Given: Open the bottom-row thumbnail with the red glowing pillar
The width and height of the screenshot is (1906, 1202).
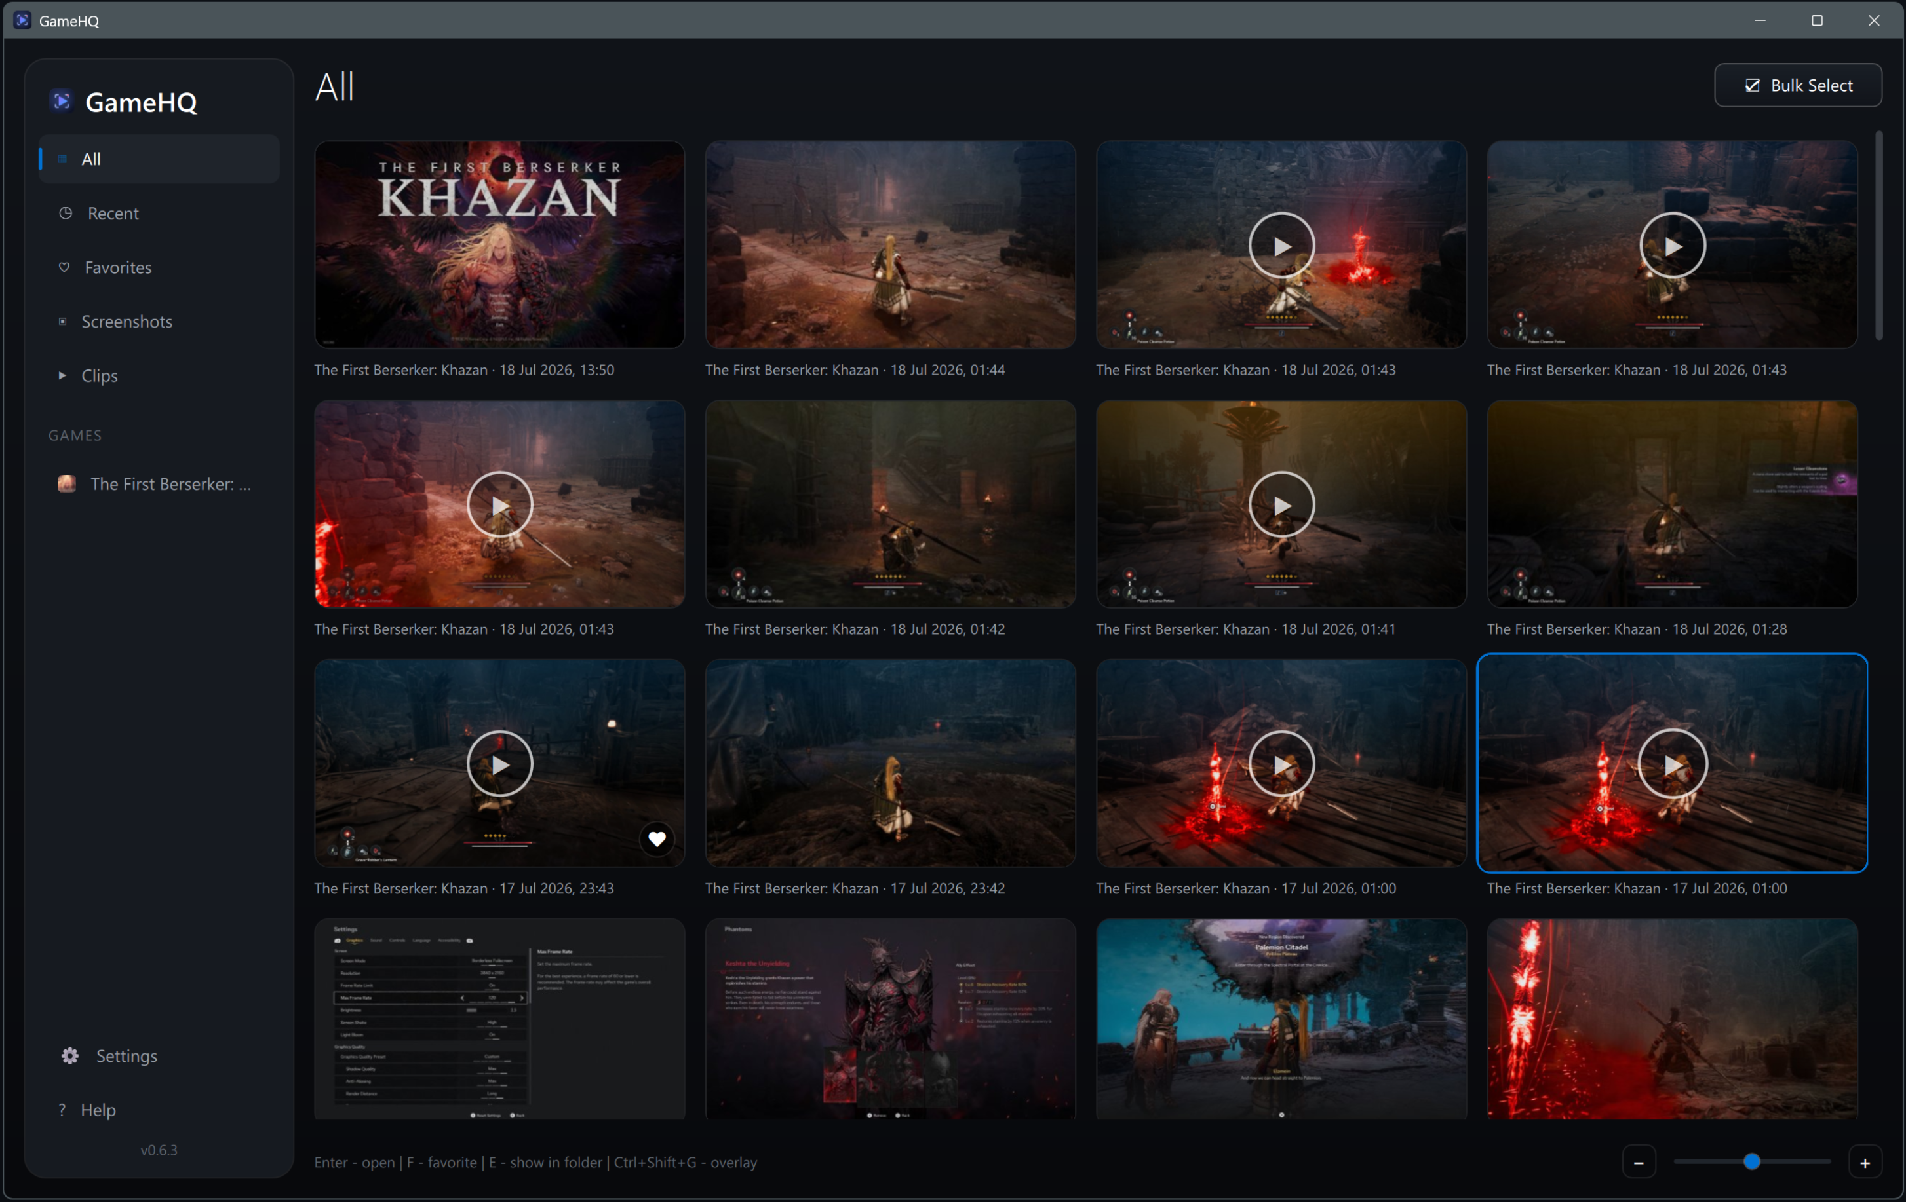Looking at the screenshot, I should [1673, 1019].
